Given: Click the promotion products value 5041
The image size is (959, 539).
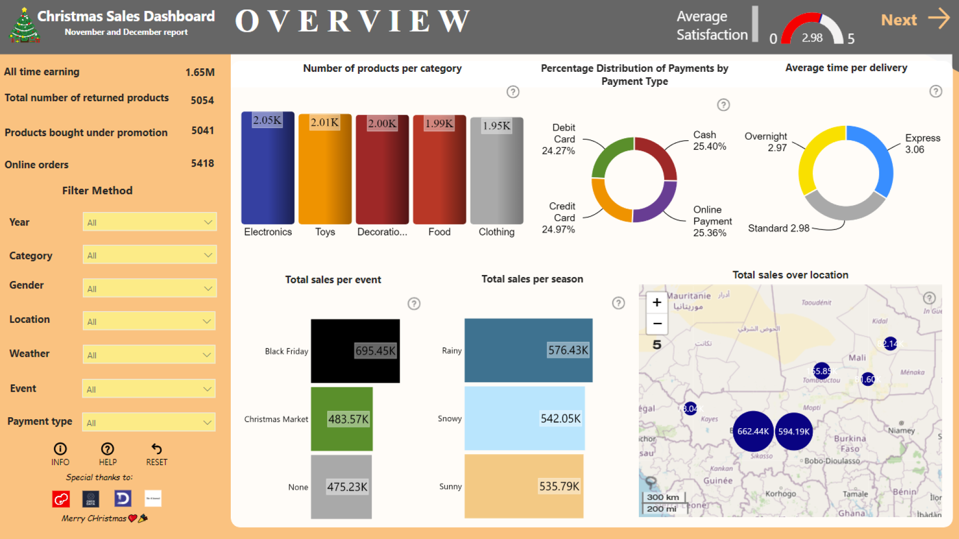Looking at the screenshot, I should (203, 131).
